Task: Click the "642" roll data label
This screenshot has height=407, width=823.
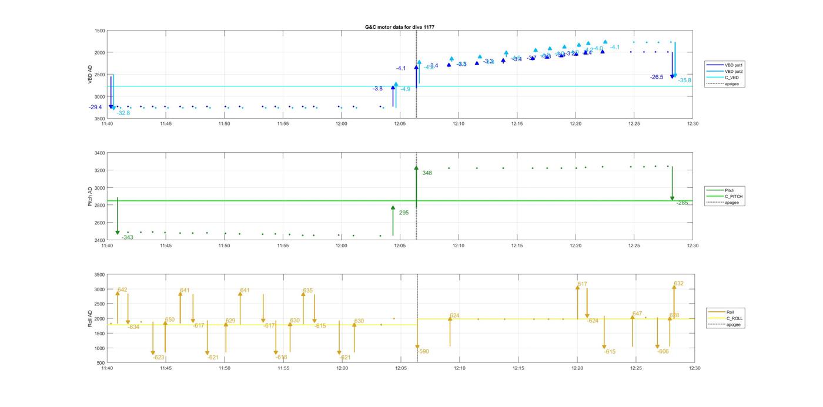Action: tap(122, 290)
